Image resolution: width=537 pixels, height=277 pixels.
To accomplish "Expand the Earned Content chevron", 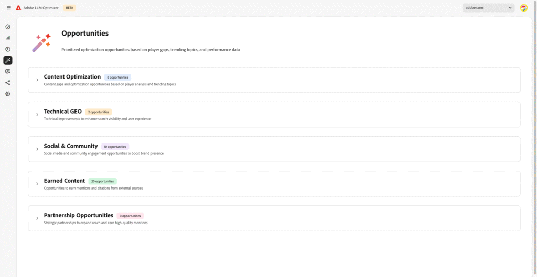I will click(37, 184).
